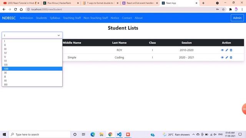Switch to Plus Minus HackerRank tab
246x138 pixels.
[61, 3]
